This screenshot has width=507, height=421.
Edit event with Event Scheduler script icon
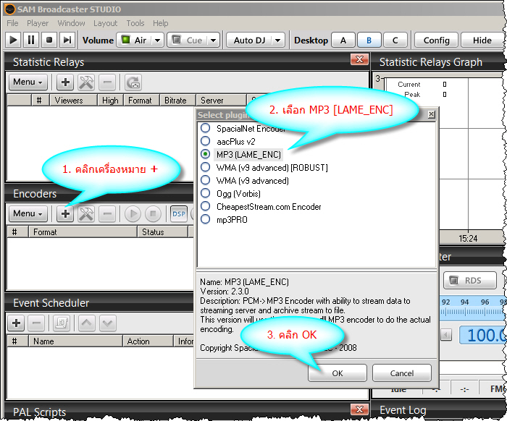pyautogui.click(x=62, y=323)
